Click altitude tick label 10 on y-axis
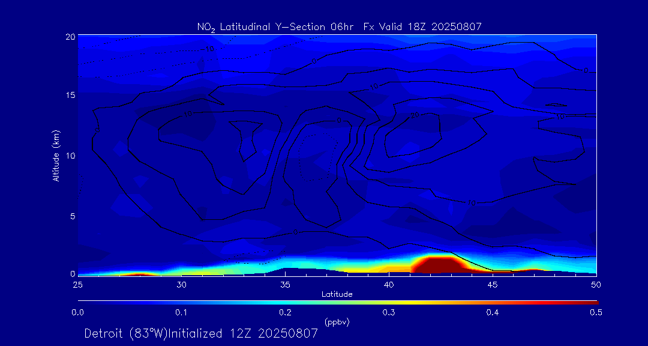The image size is (648, 346). click(x=71, y=156)
